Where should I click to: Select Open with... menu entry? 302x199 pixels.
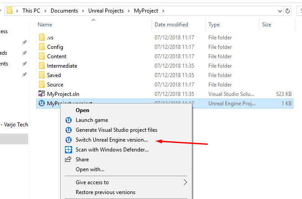(x=90, y=169)
